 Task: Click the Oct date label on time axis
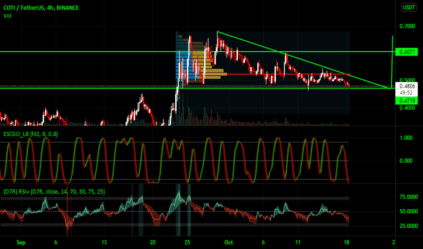pyautogui.click(x=228, y=243)
